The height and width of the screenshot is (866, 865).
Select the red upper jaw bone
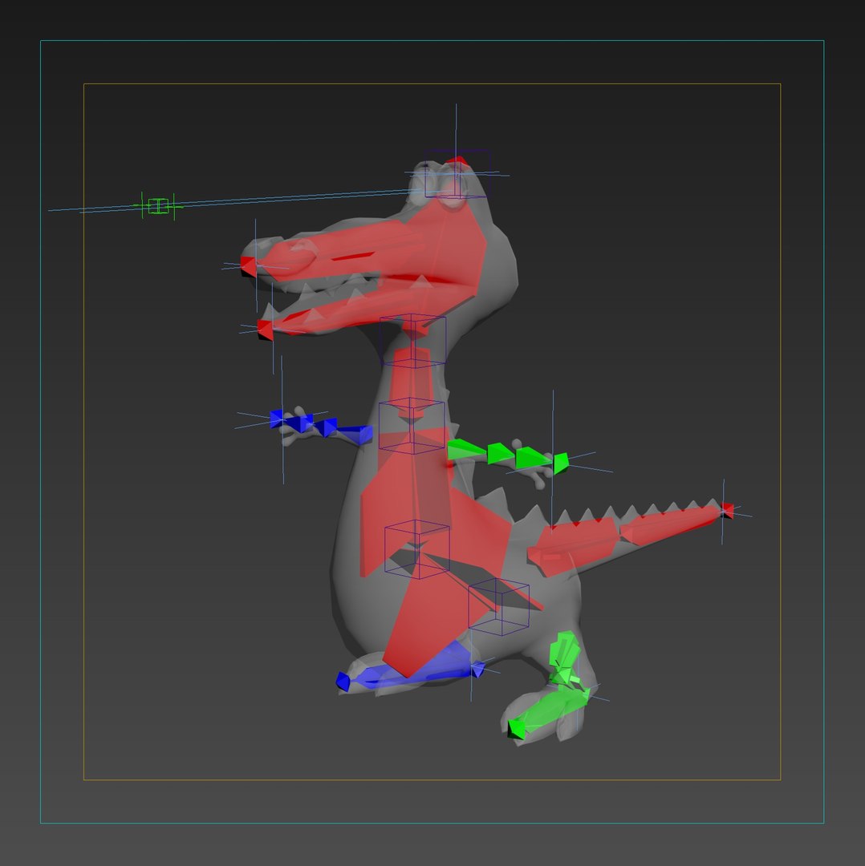(343, 251)
